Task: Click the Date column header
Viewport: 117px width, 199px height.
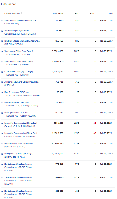Action: (111, 13)
